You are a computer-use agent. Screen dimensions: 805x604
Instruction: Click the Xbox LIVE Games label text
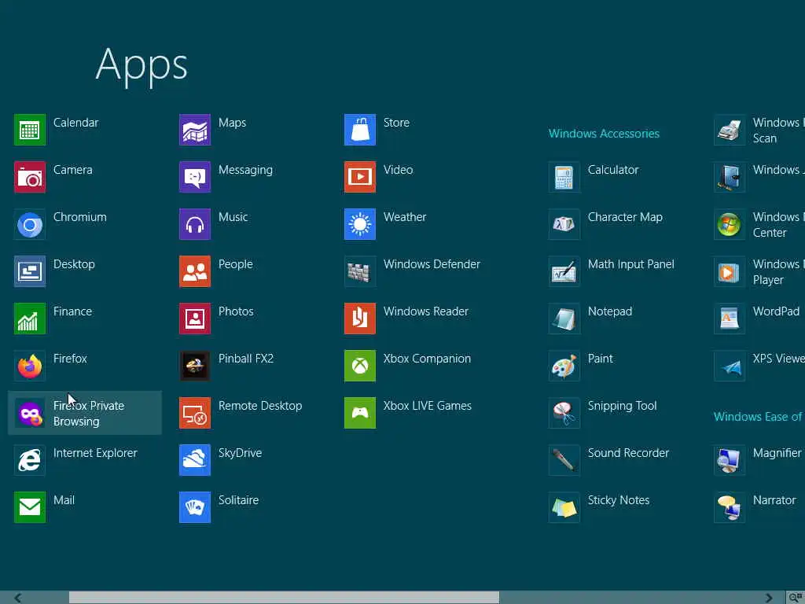click(427, 406)
